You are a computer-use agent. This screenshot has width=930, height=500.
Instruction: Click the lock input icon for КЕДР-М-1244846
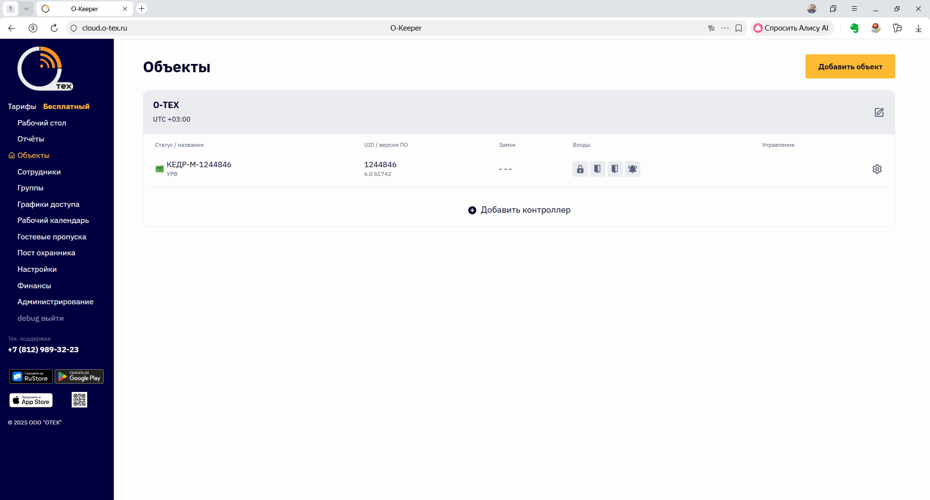coord(580,169)
